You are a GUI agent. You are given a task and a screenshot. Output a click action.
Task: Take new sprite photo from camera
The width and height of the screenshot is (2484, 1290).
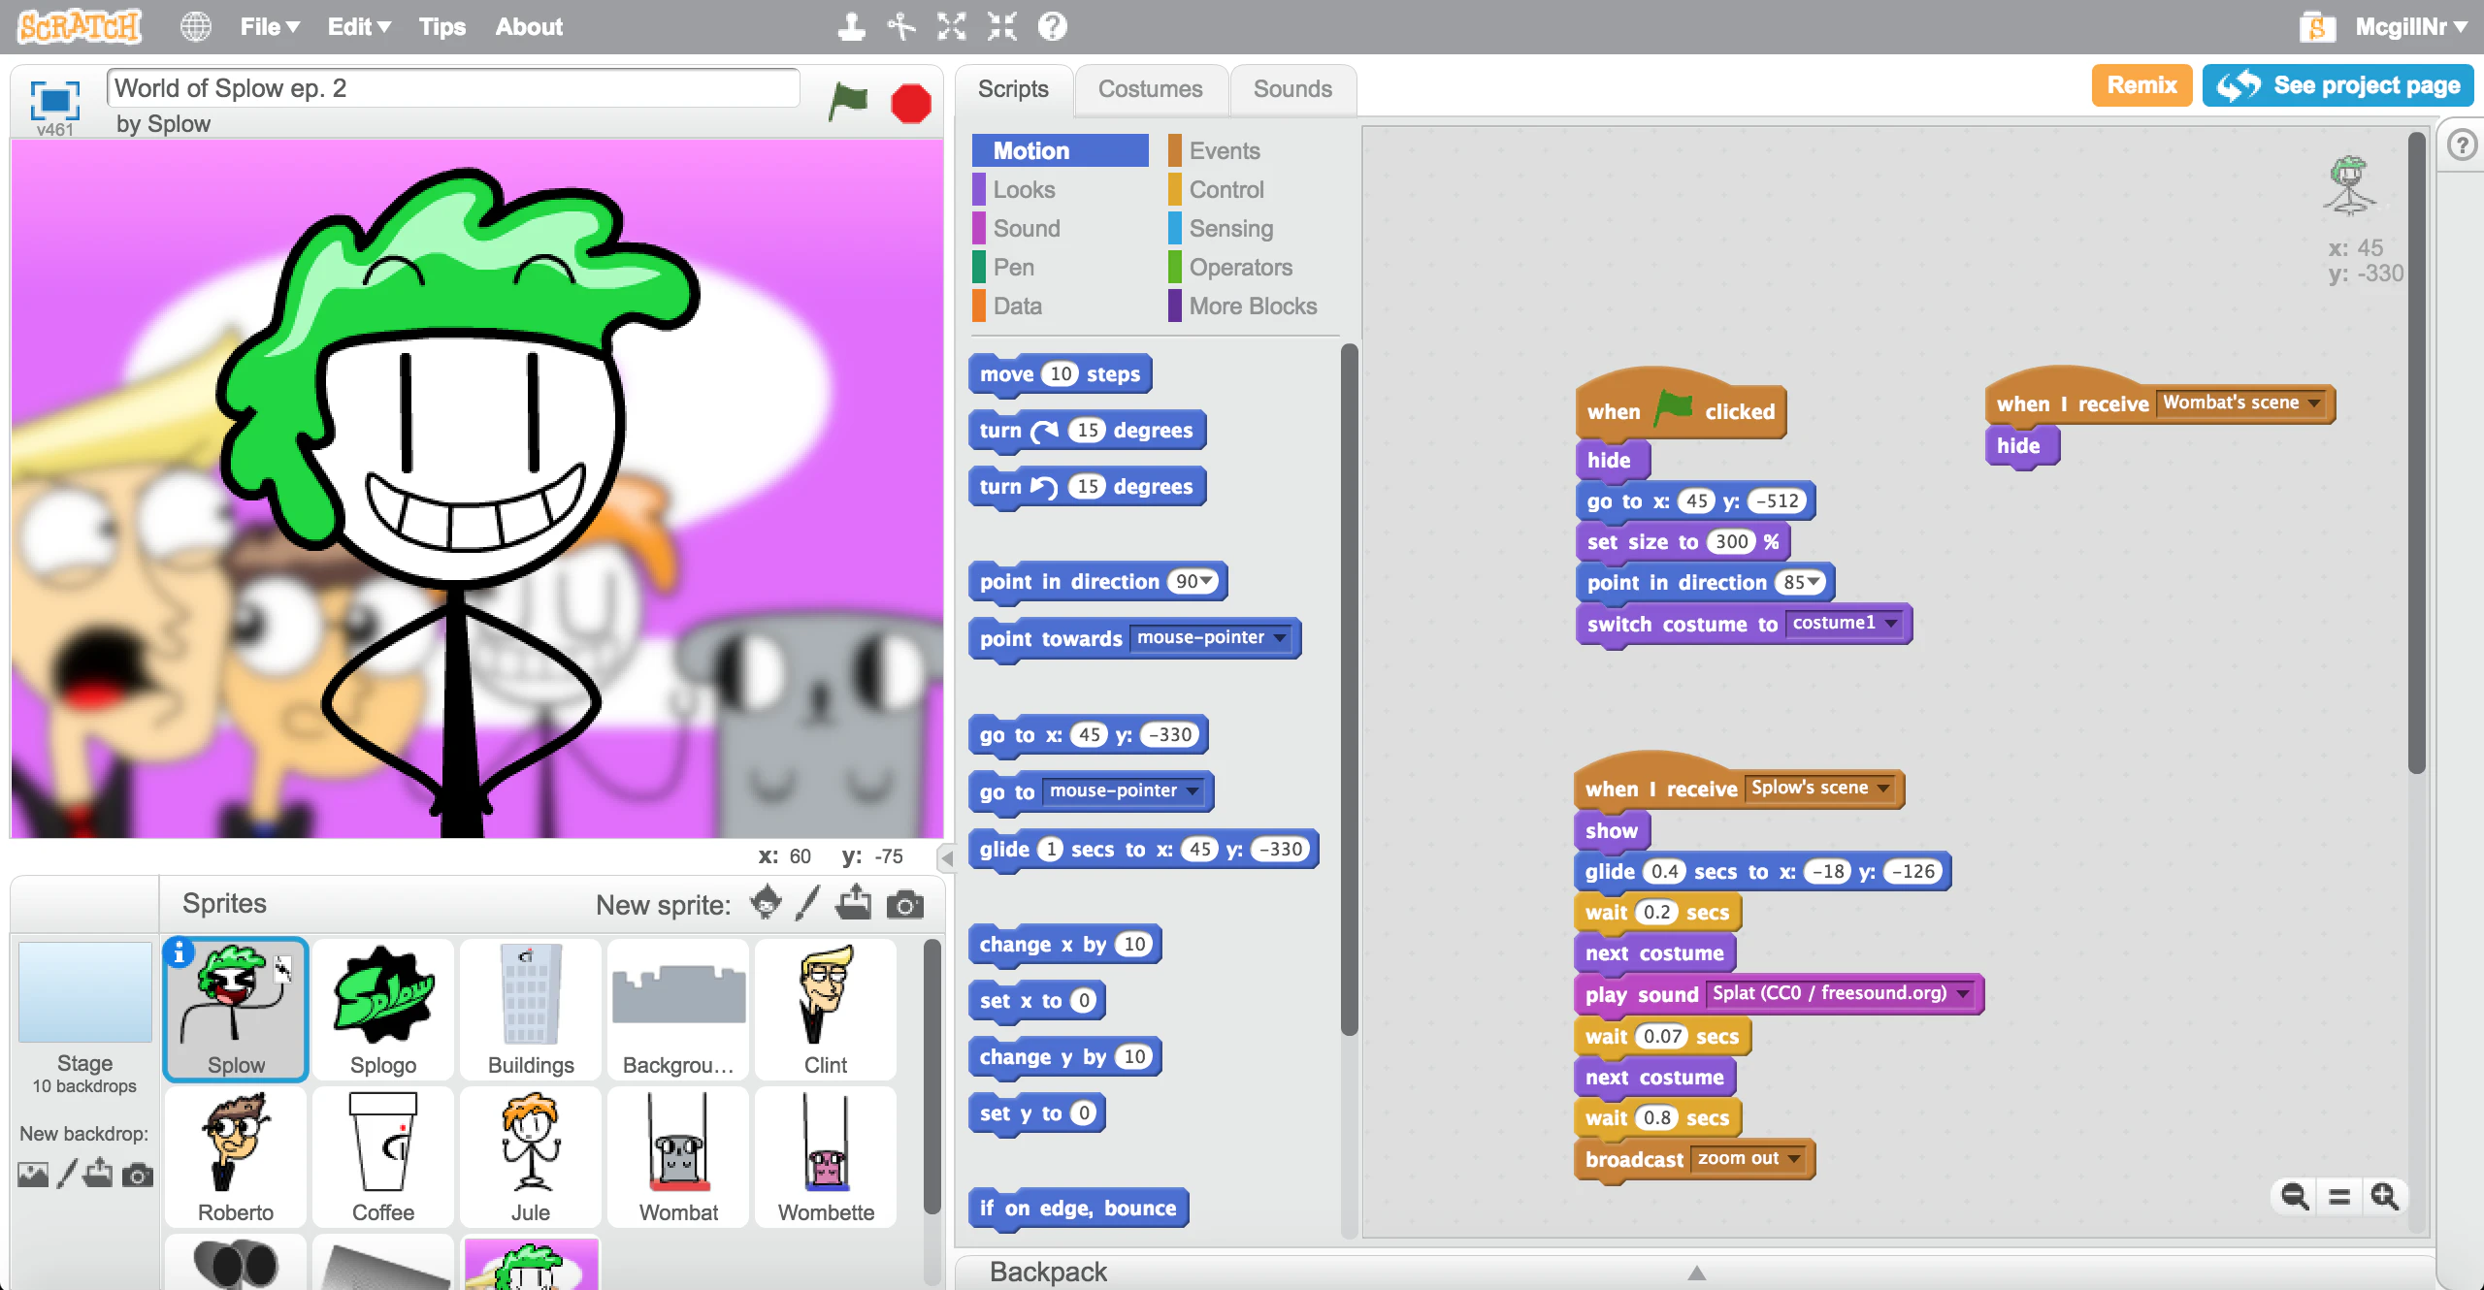click(x=904, y=904)
